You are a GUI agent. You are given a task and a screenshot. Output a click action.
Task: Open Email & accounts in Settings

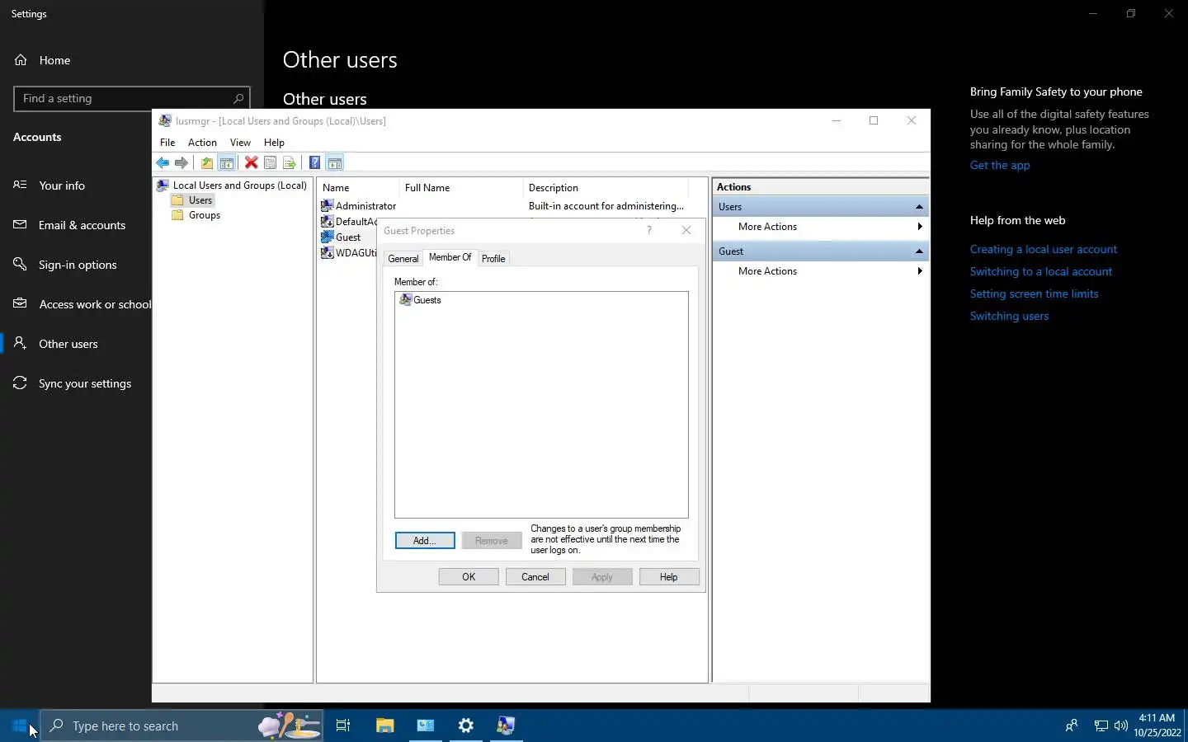pyautogui.click(x=82, y=225)
